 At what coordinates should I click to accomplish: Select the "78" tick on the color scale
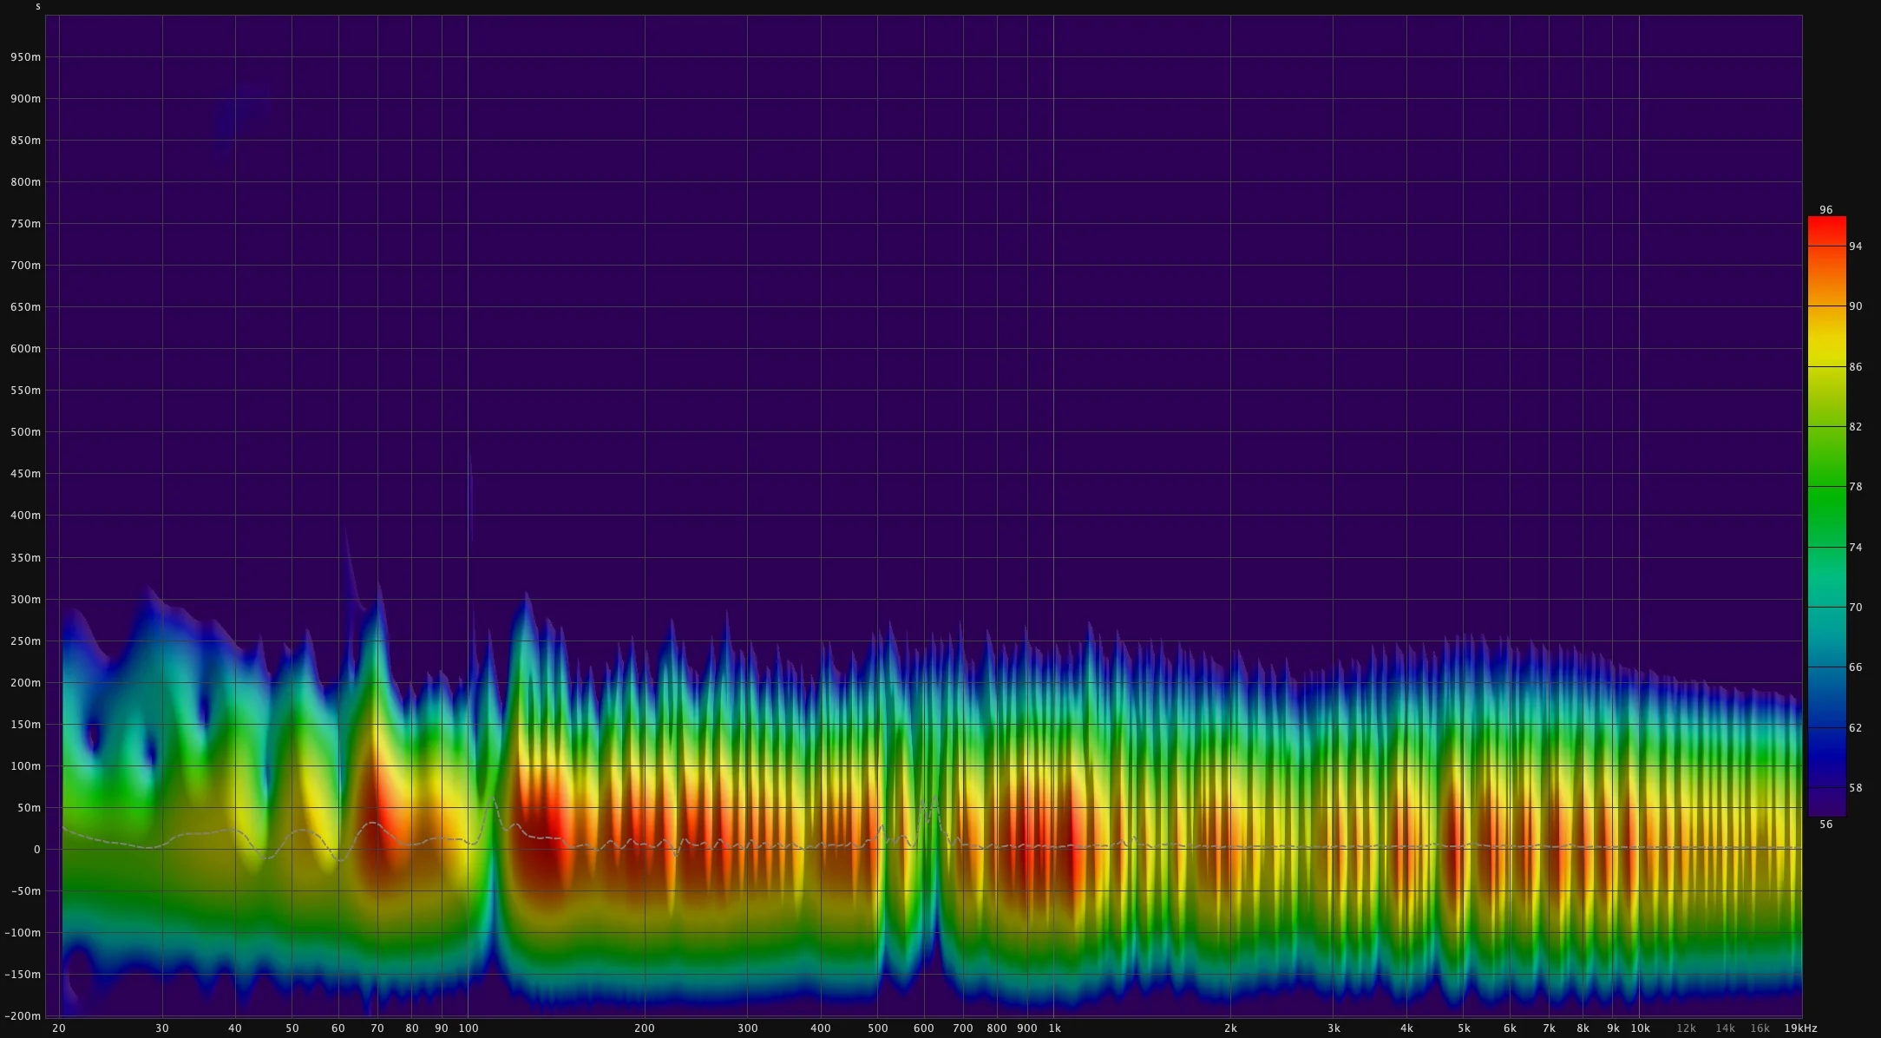(1855, 487)
